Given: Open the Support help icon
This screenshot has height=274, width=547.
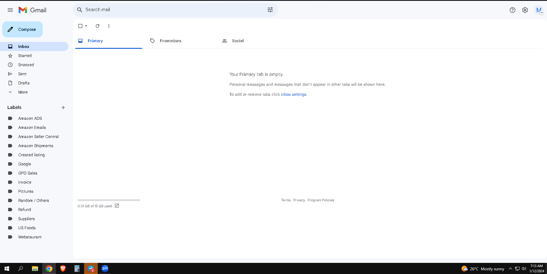Looking at the screenshot, I should click(x=513, y=10).
